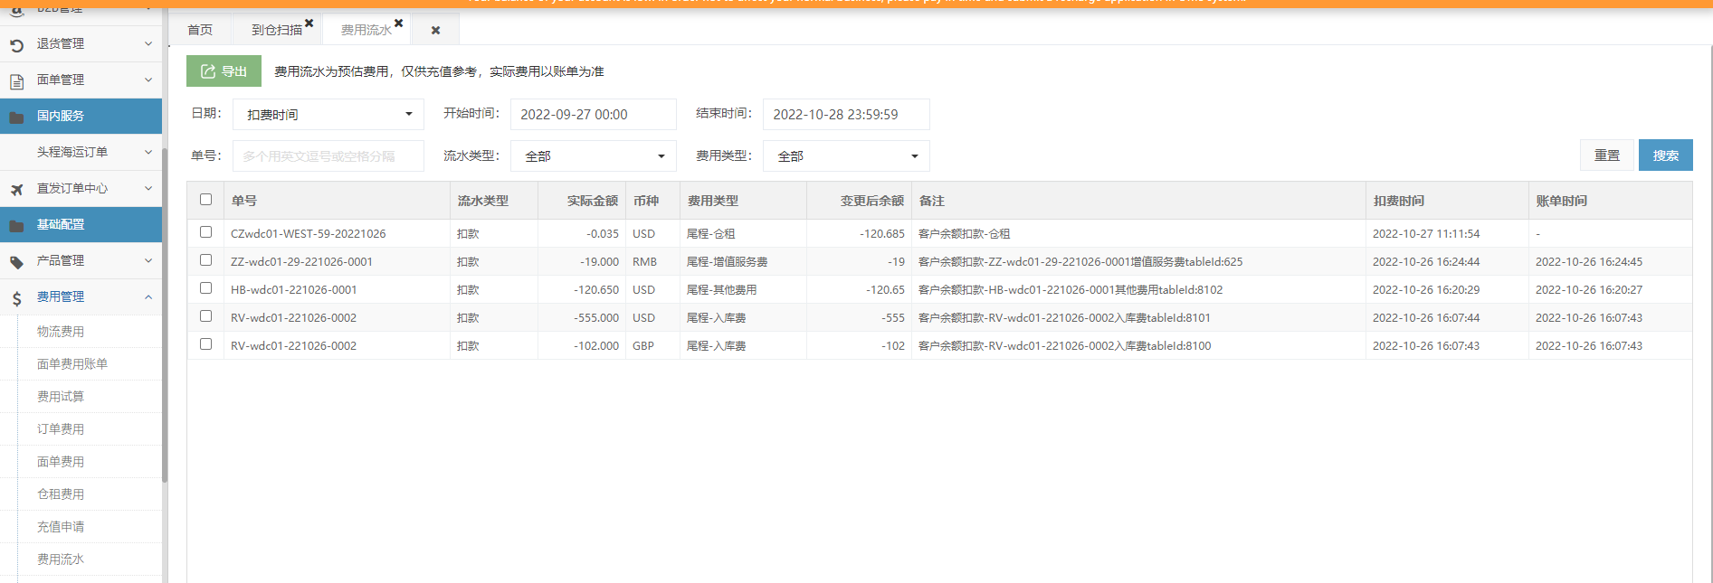Click the sidebar vertical scrollbar
The height and width of the screenshot is (583, 1713).
[165, 315]
